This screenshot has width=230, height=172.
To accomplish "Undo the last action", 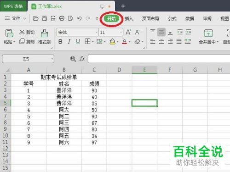I will coord(79,19).
